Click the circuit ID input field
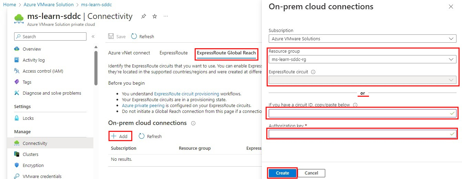Image resolution: width=462 pixels, height=179 pixels. (362, 113)
